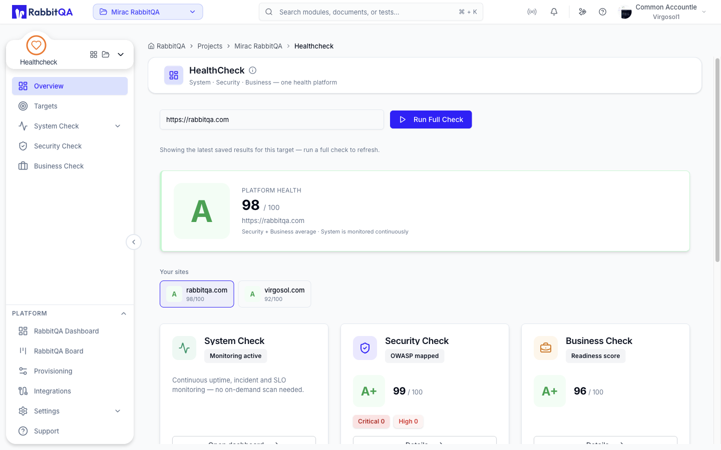This screenshot has width=721, height=450.
Task: Collapse the sidebar with the arrow button
Action: 134,242
